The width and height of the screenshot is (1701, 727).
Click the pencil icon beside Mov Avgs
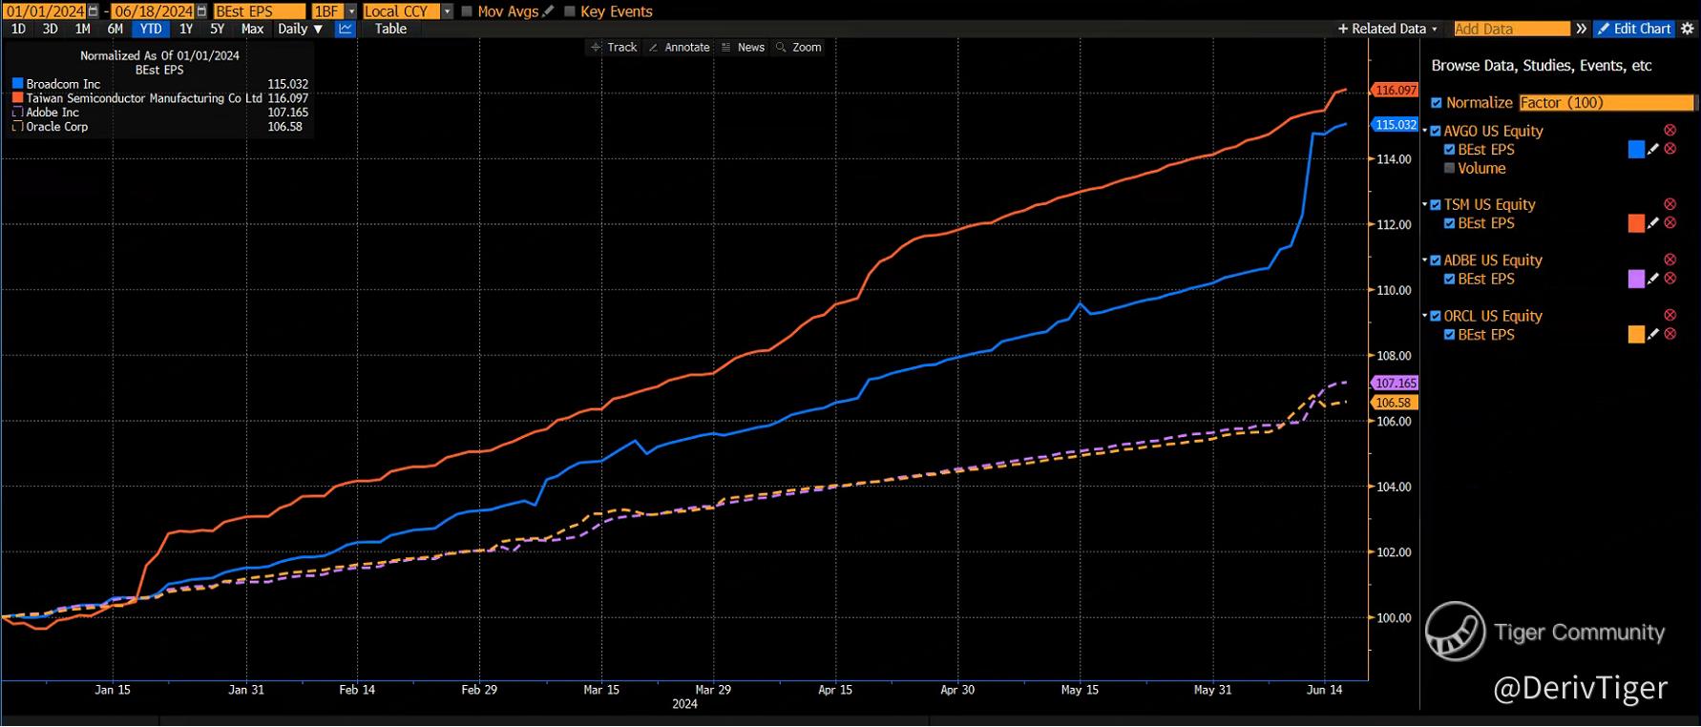548,11
